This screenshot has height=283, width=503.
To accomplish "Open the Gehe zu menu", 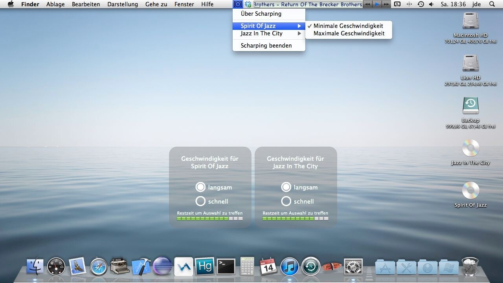I will (156, 4).
